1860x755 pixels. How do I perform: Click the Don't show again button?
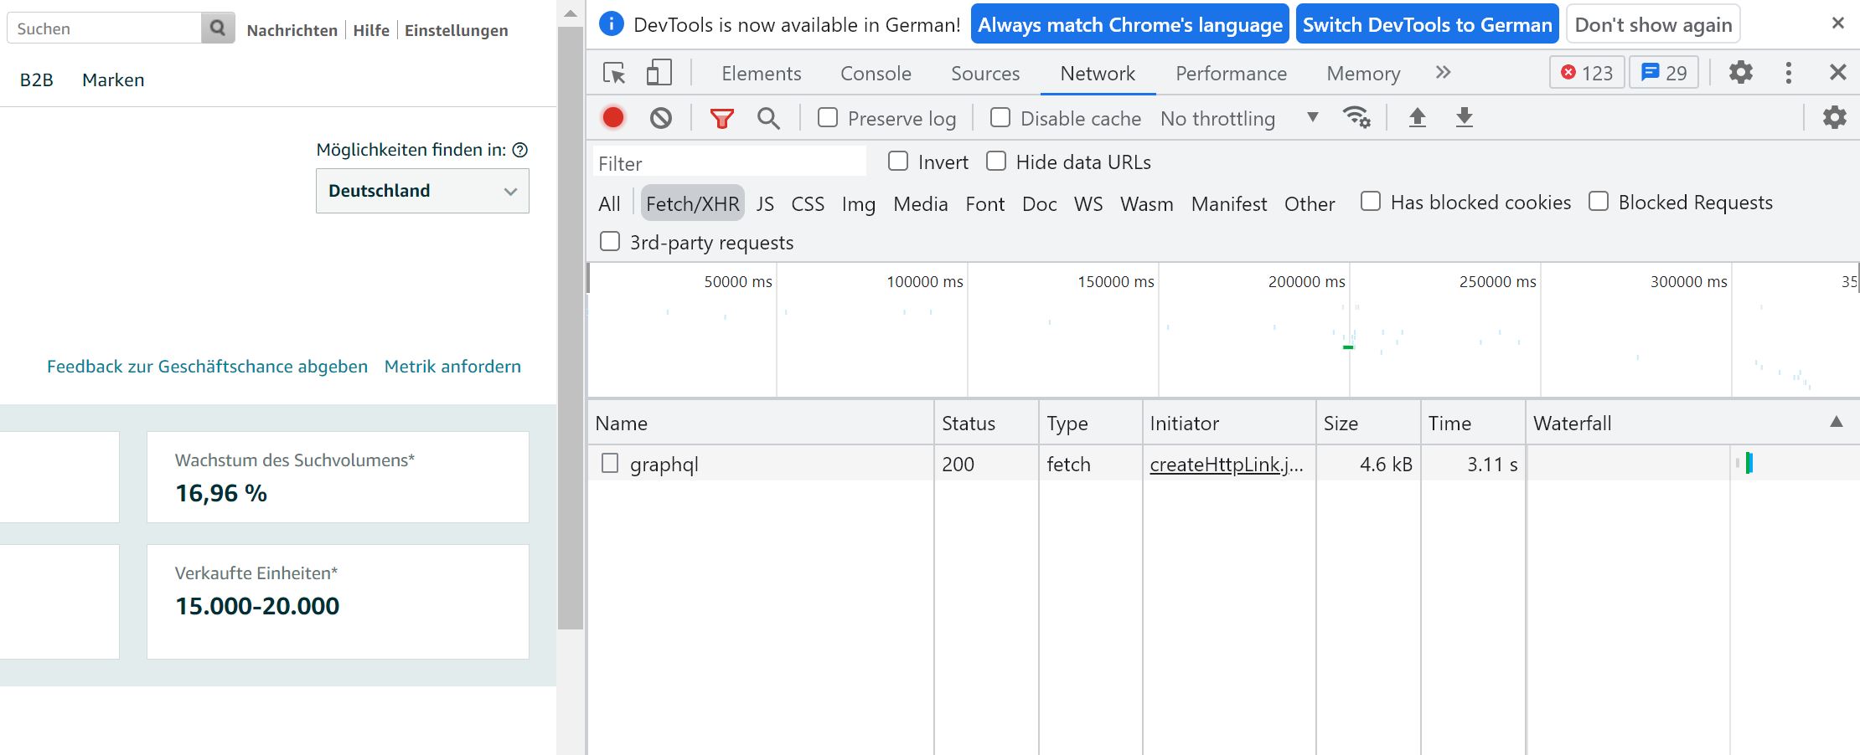[x=1653, y=24]
